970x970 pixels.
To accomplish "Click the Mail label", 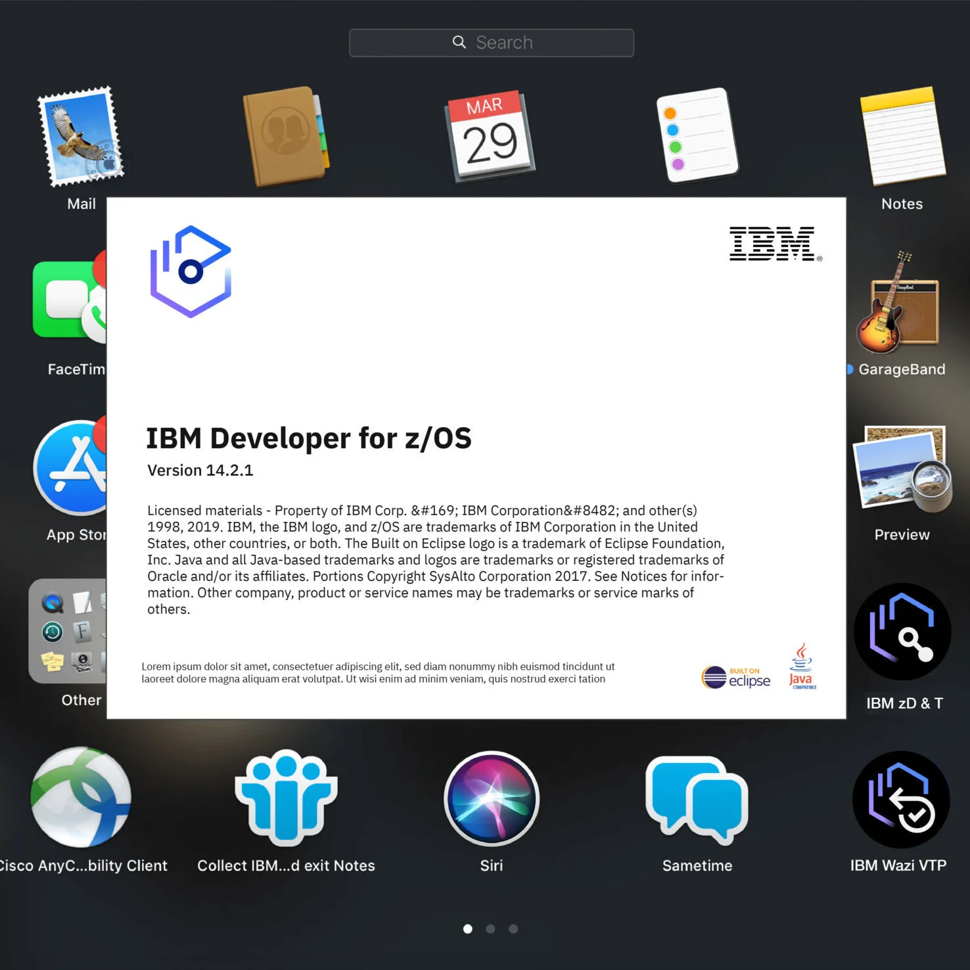I will (x=81, y=204).
